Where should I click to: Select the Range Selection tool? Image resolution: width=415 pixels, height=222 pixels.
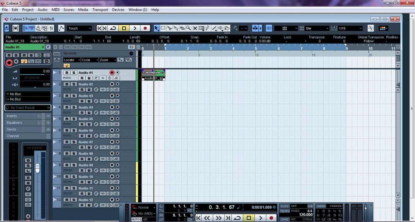pos(163,28)
